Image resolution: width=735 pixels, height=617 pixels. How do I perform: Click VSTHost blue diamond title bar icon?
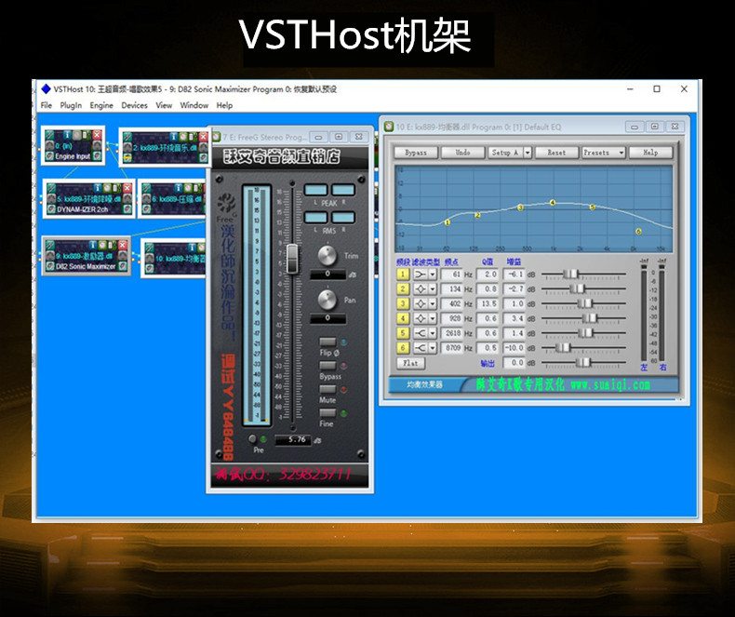46,88
